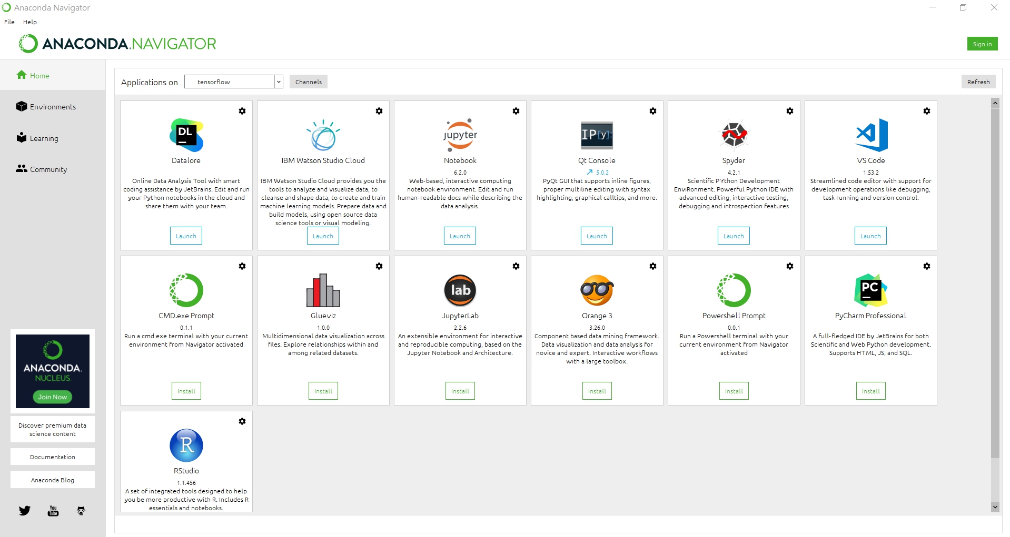Launch VS Code
Image resolution: width=1010 pixels, height=537 pixels.
pyautogui.click(x=870, y=236)
